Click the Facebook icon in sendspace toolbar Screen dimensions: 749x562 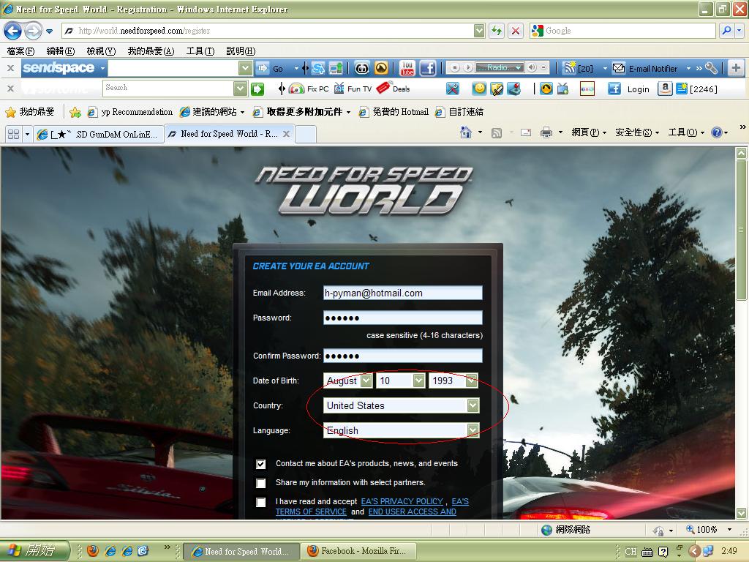[427, 68]
